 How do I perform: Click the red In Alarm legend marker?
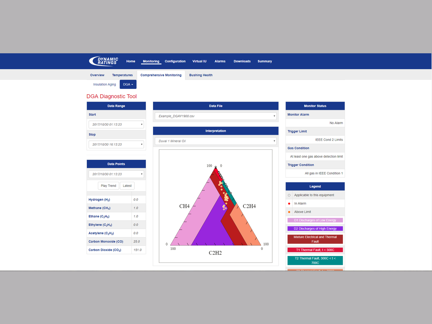point(289,203)
